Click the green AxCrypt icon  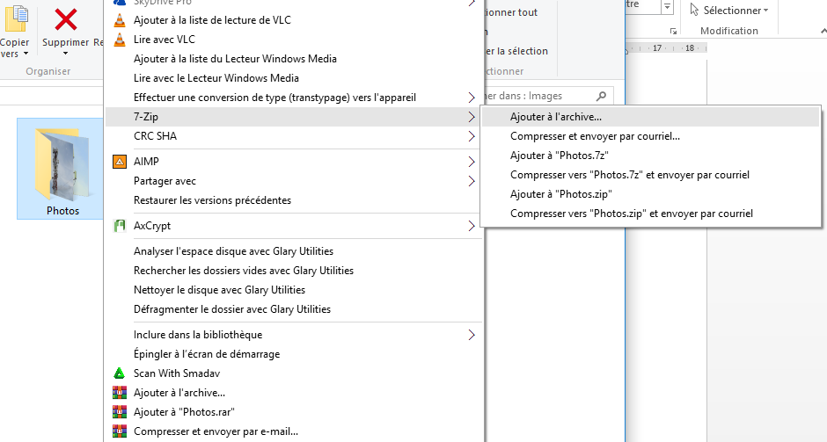120,226
